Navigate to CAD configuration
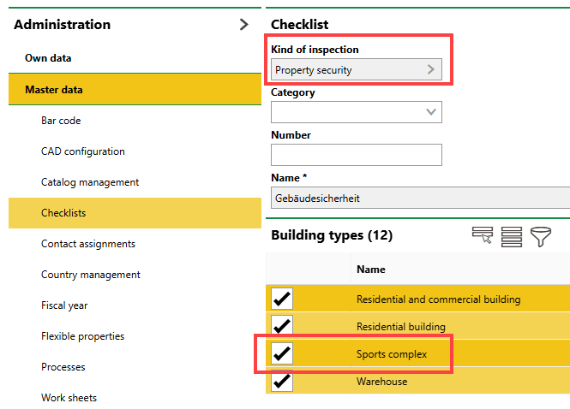Screen dimensions: 570x409 83,151
